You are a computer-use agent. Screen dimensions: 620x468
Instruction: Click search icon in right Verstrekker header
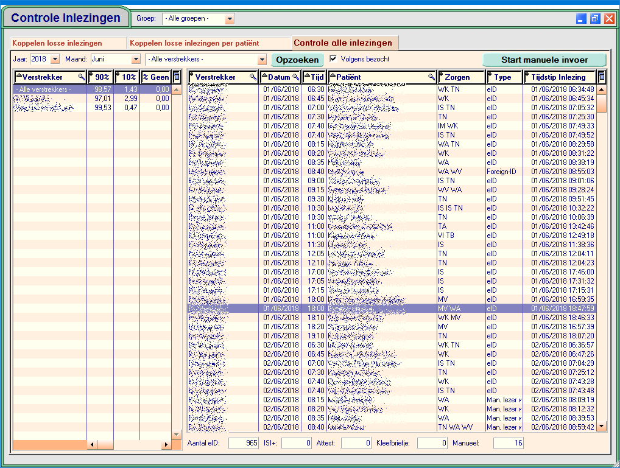(253, 77)
